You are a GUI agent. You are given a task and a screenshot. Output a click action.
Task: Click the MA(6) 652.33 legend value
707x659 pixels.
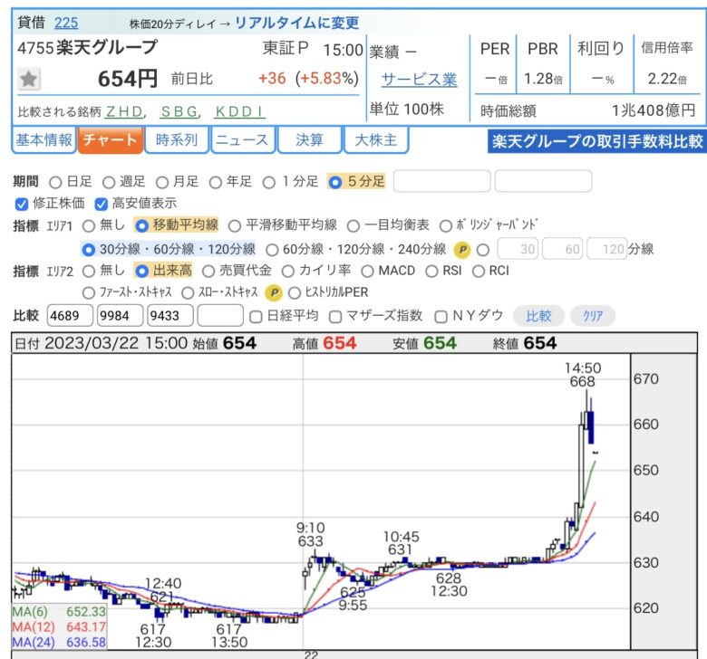click(86, 612)
